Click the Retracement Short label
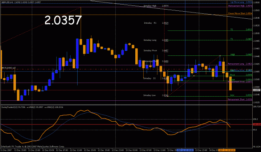The width and height of the screenshot is (261, 152). pyautogui.click(x=236, y=99)
